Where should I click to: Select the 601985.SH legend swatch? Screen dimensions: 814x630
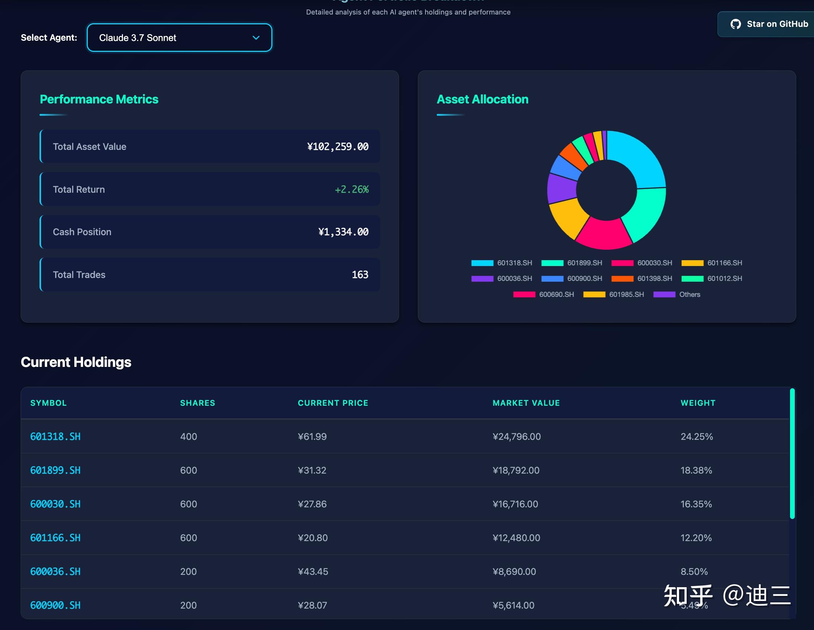594,295
